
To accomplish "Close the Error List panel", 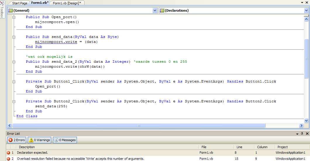I will pyautogui.click(x=306, y=133).
